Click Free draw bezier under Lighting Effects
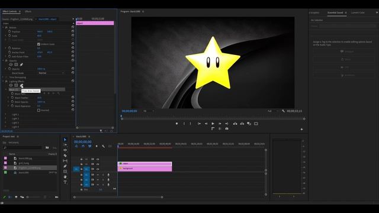This screenshot has width=379, height=213. [x=21, y=85]
